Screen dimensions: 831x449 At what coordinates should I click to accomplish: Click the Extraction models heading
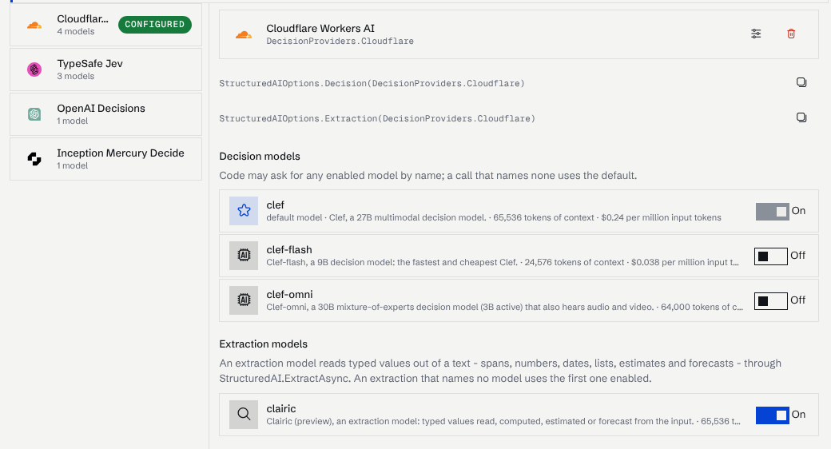pos(264,344)
